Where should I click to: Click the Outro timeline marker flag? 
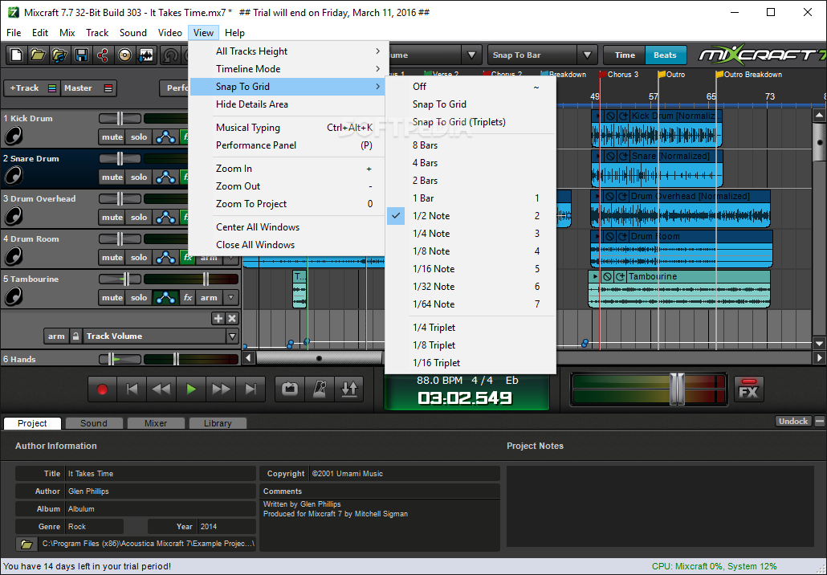pyautogui.click(x=662, y=75)
